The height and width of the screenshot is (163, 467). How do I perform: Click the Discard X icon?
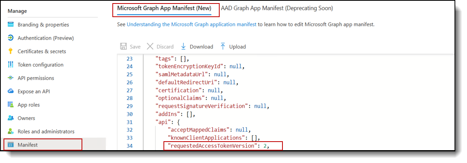coord(150,47)
